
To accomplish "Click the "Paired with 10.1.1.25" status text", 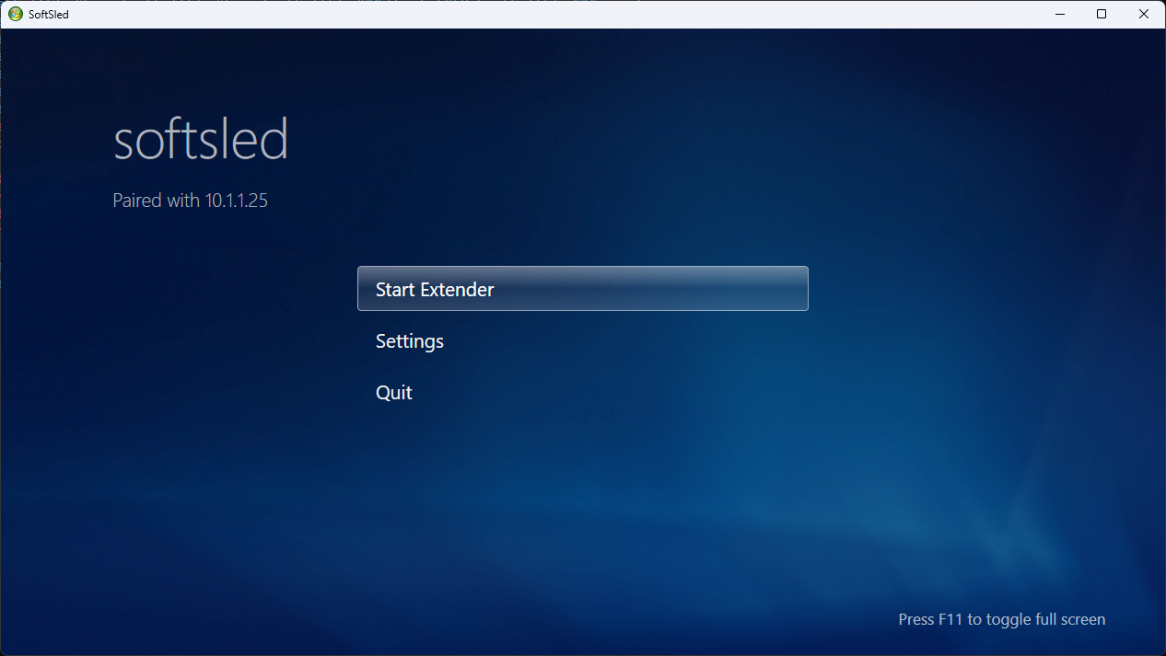I will pos(190,200).
